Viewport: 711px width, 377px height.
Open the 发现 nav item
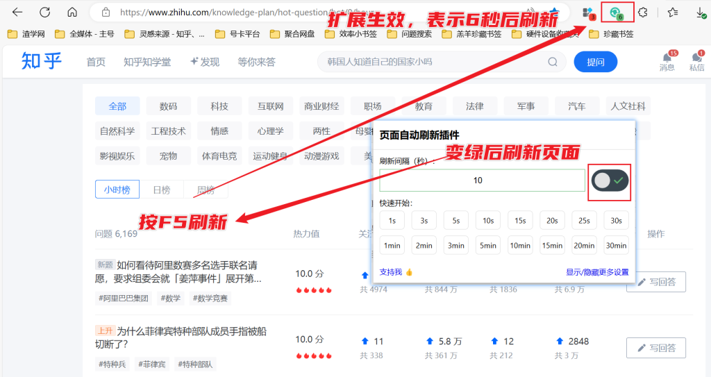click(x=205, y=62)
